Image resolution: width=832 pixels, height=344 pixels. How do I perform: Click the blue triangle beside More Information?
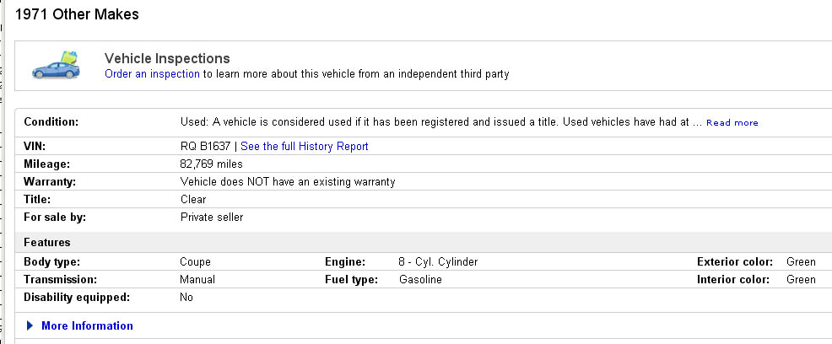pyautogui.click(x=30, y=326)
